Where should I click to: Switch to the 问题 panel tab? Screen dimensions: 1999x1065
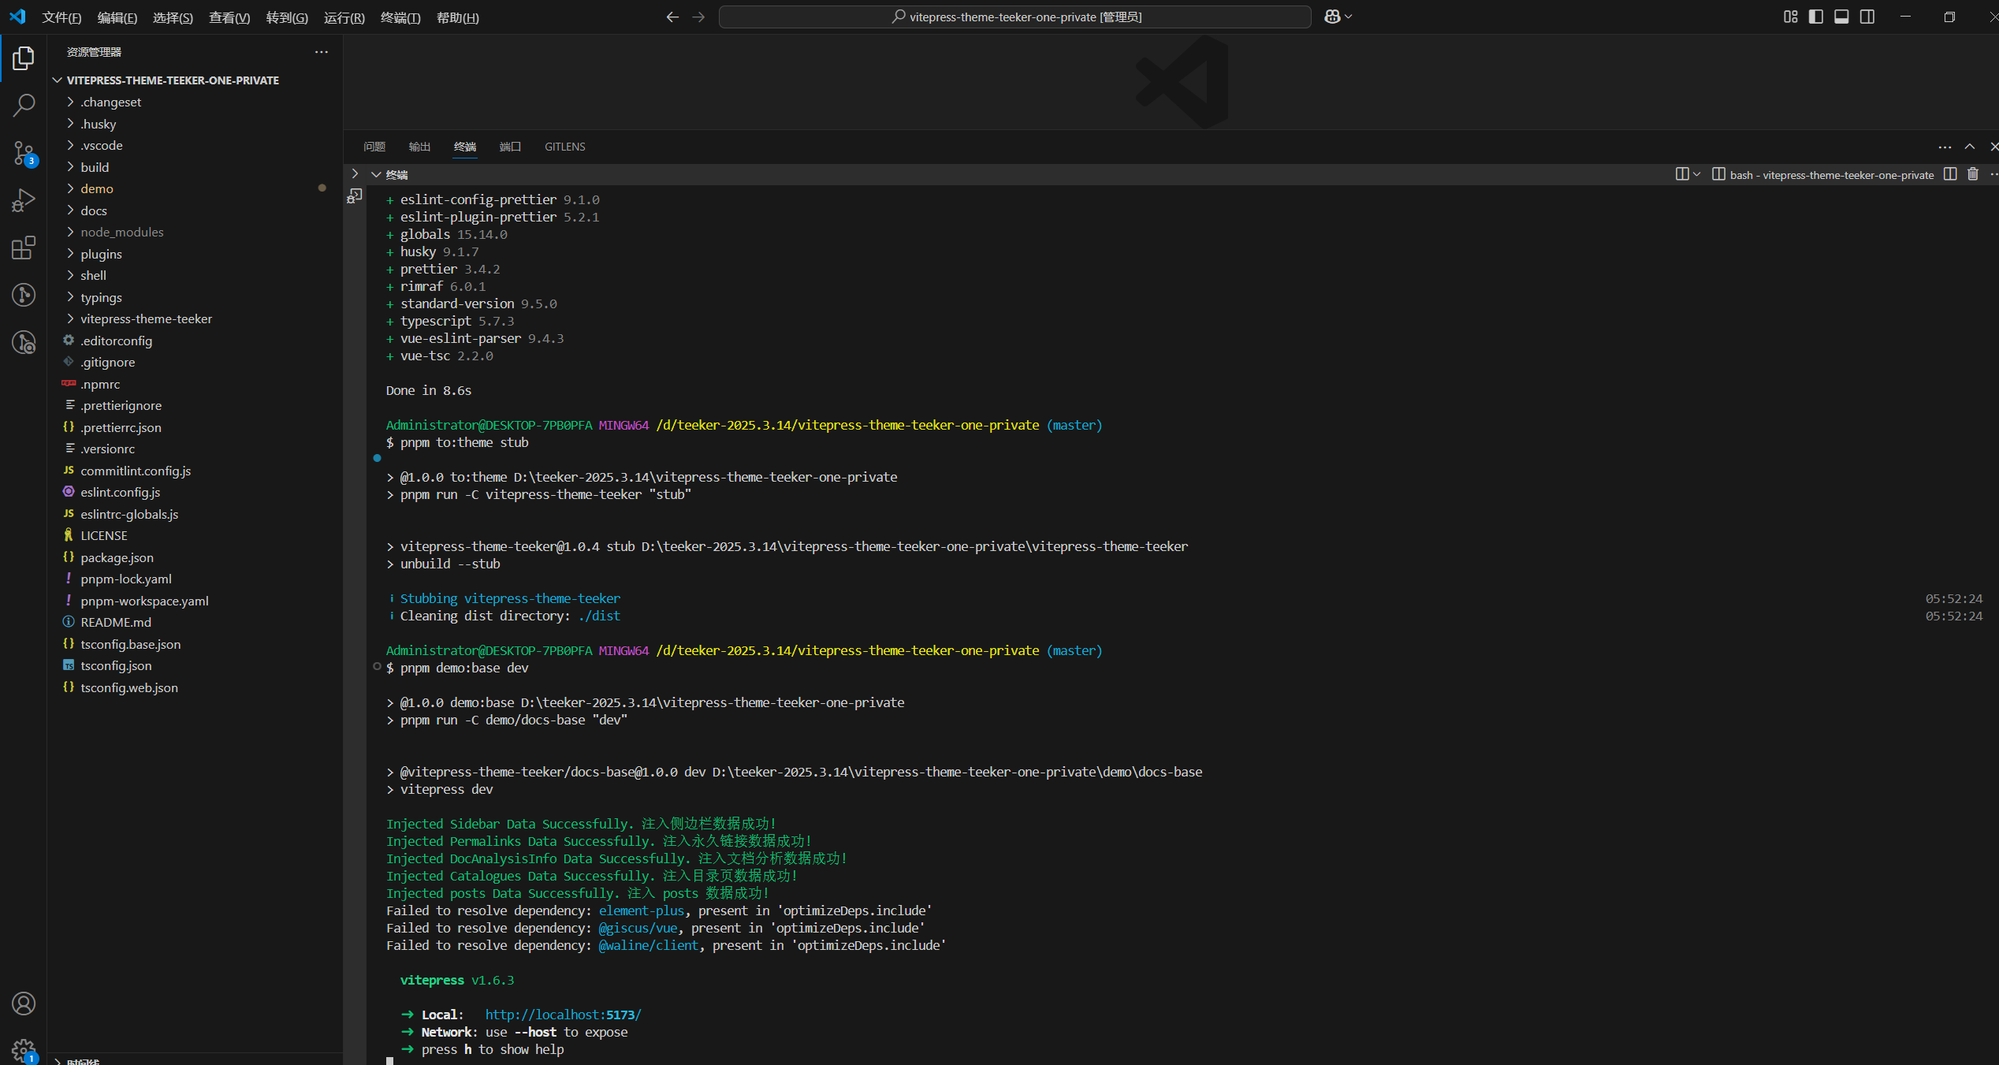pyautogui.click(x=374, y=147)
